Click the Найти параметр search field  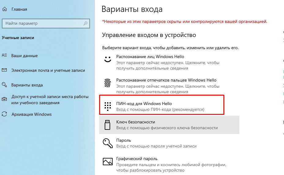[43, 24]
